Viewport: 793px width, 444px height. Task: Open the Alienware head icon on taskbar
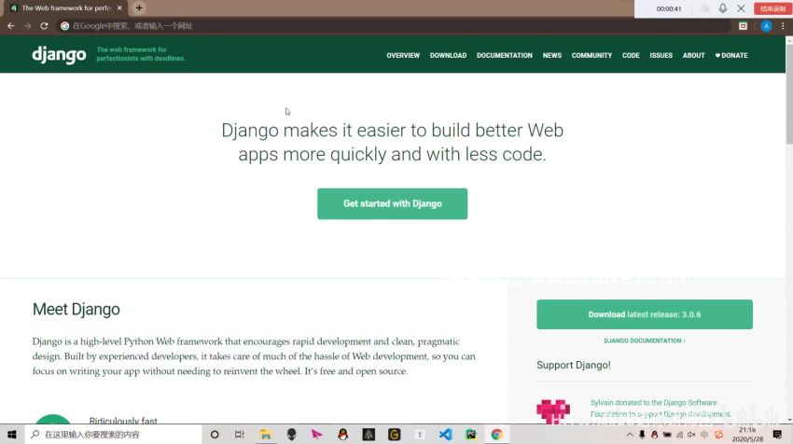(291, 435)
